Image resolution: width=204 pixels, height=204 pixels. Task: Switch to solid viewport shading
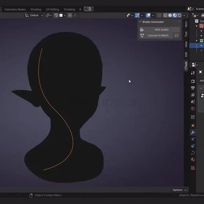point(170,15)
